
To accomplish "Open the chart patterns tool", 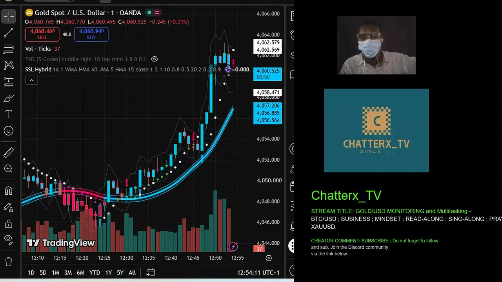I will pyautogui.click(x=9, y=65).
